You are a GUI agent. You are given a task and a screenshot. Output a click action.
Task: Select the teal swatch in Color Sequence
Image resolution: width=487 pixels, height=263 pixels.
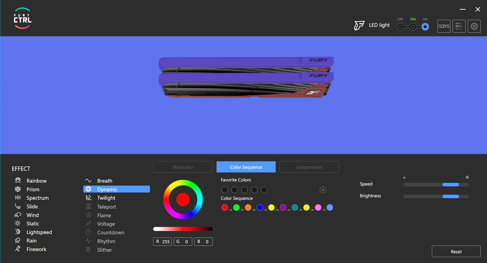point(294,207)
